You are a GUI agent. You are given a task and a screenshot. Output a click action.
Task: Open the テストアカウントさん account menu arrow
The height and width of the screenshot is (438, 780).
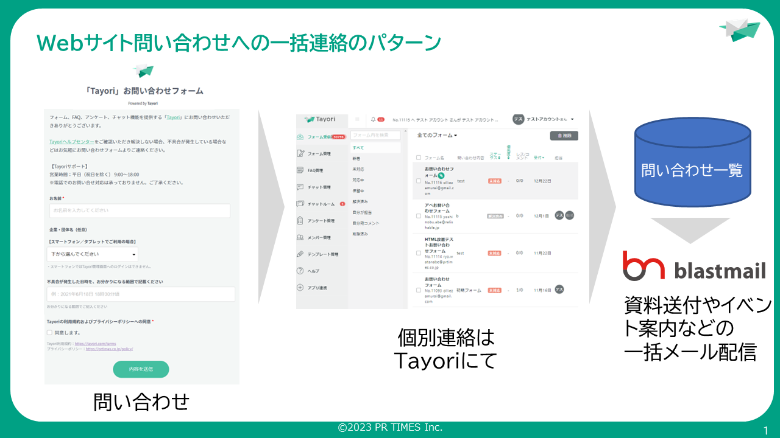pyautogui.click(x=573, y=119)
